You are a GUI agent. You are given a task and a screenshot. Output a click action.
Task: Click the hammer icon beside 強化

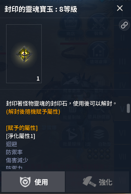point(89,181)
